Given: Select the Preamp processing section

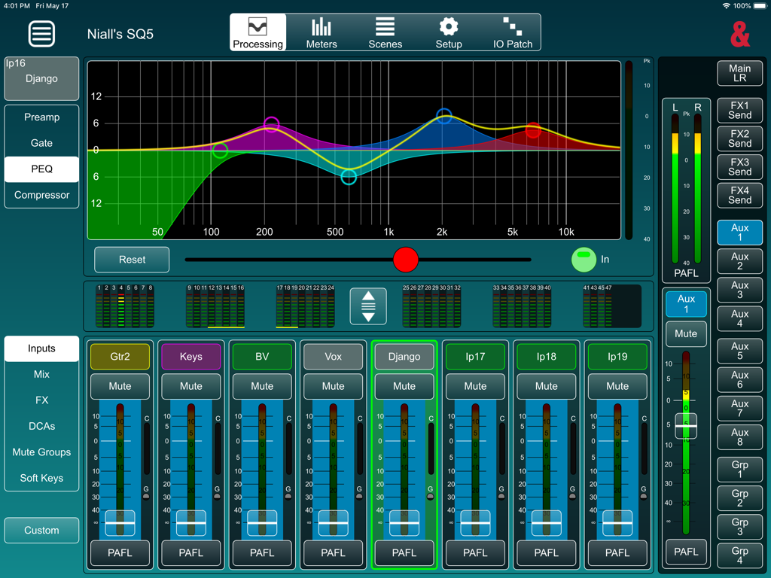Looking at the screenshot, I should pos(41,117).
